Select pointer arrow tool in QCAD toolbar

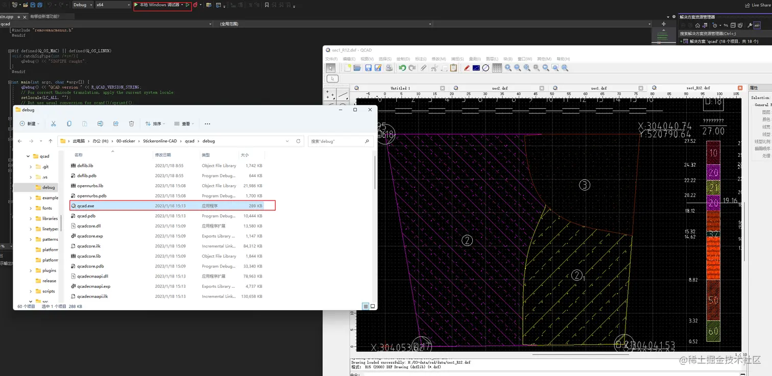tap(331, 68)
